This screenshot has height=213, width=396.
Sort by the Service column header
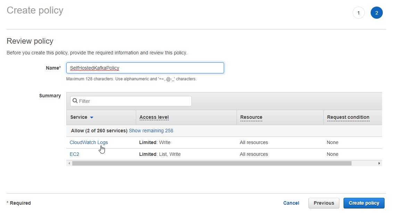79,117
